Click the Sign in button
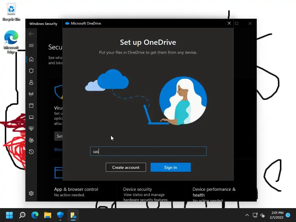296x222 pixels. 171,167
